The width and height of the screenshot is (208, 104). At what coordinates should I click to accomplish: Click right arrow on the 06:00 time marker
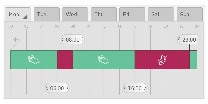click(x=67, y=88)
